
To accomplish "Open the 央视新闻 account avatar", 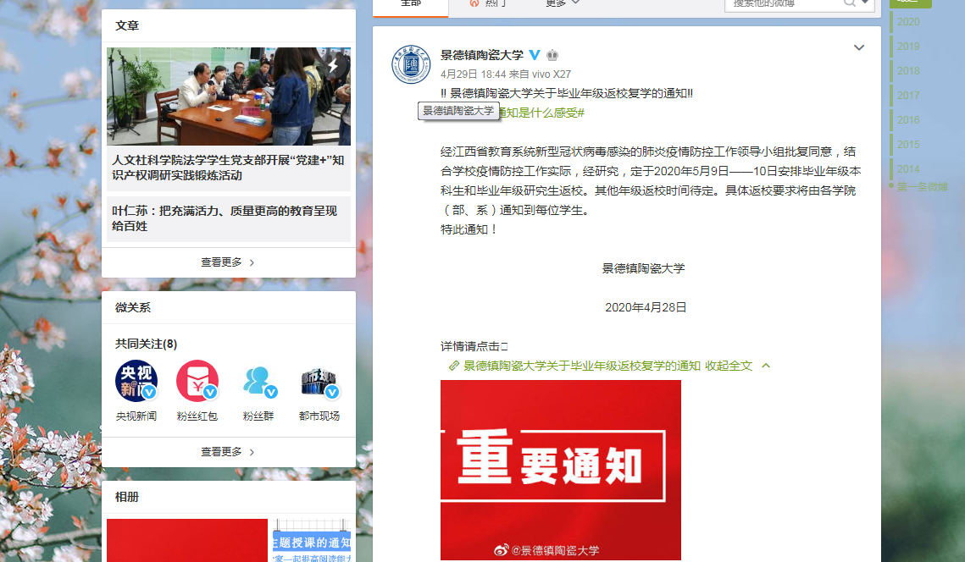I will tap(136, 381).
